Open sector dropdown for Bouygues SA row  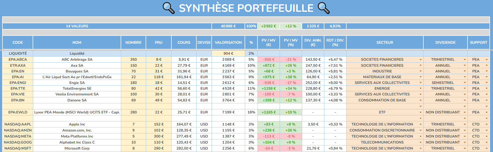(x=420, y=71)
